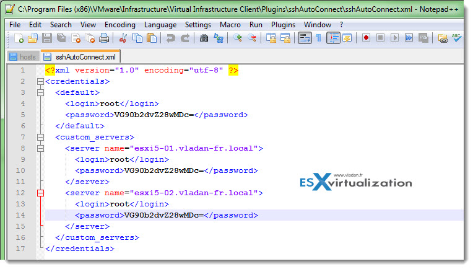The image size is (473, 269).
Task: Save the recorded macro icon
Action: pyautogui.click(x=423, y=38)
